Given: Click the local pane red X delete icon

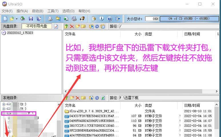Looking at the screenshot, I should pos(77,98).
